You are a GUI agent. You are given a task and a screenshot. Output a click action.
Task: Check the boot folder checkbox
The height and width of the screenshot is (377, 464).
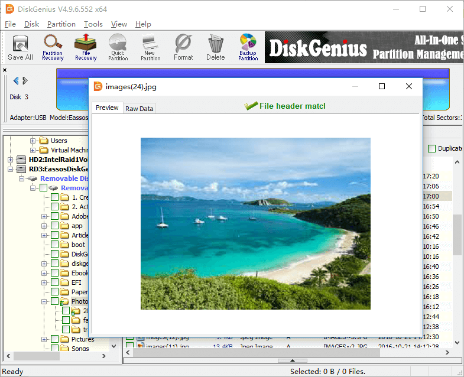pos(54,245)
